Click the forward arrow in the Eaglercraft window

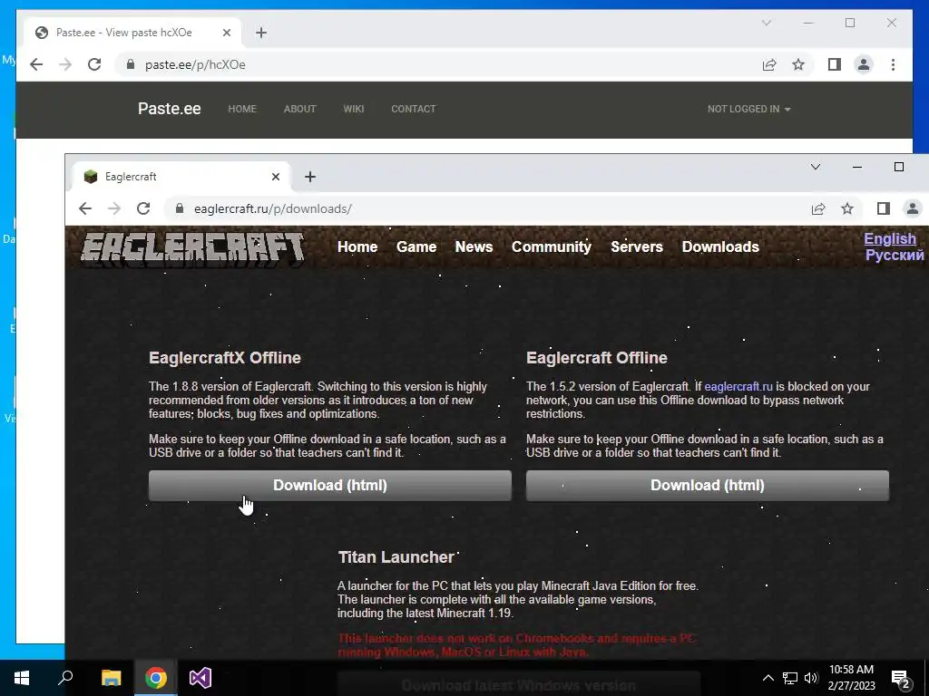114,208
